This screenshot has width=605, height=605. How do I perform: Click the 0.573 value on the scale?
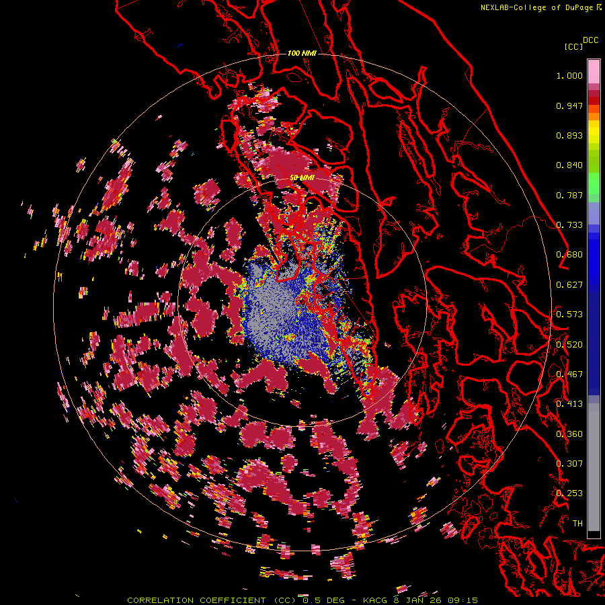click(x=569, y=315)
